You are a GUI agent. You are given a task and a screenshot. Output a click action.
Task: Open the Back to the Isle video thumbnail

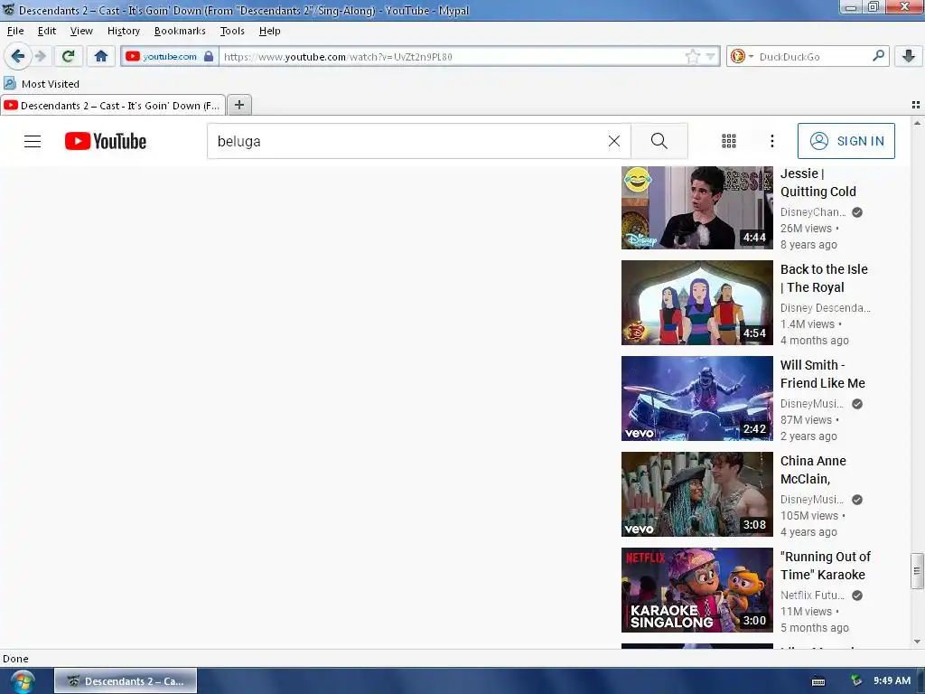pos(696,303)
